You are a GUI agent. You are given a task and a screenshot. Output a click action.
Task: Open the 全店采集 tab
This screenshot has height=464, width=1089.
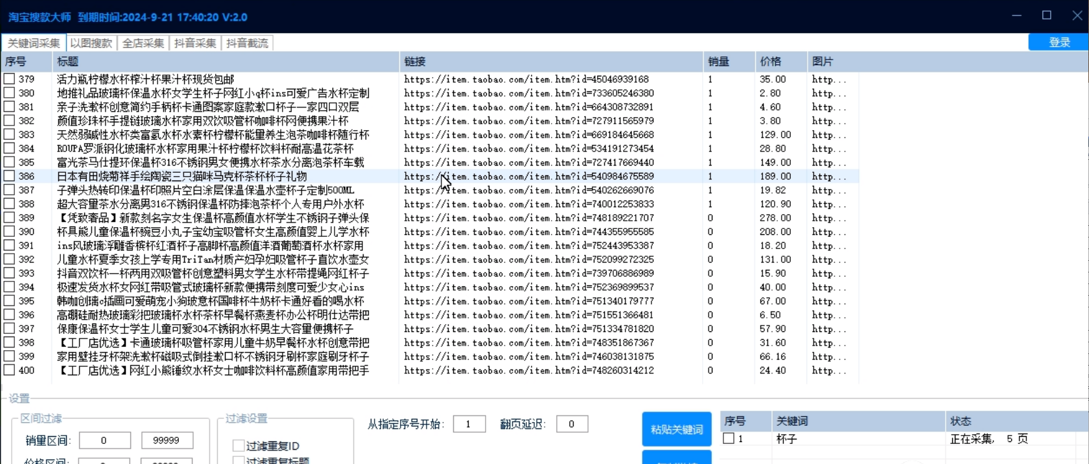143,43
